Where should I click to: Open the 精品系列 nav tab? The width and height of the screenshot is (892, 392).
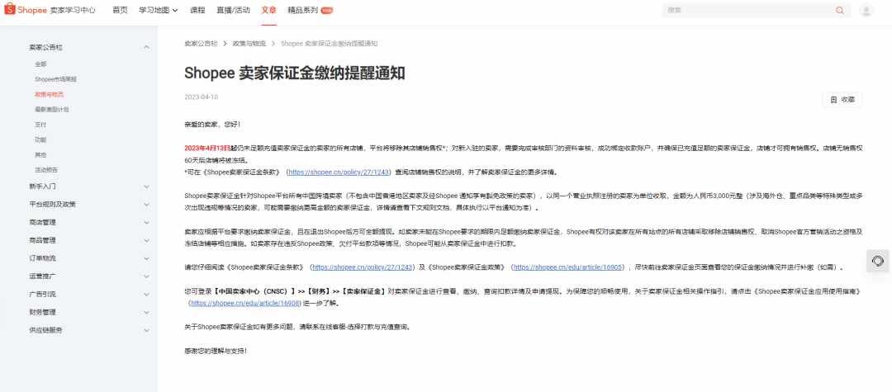tap(310, 10)
